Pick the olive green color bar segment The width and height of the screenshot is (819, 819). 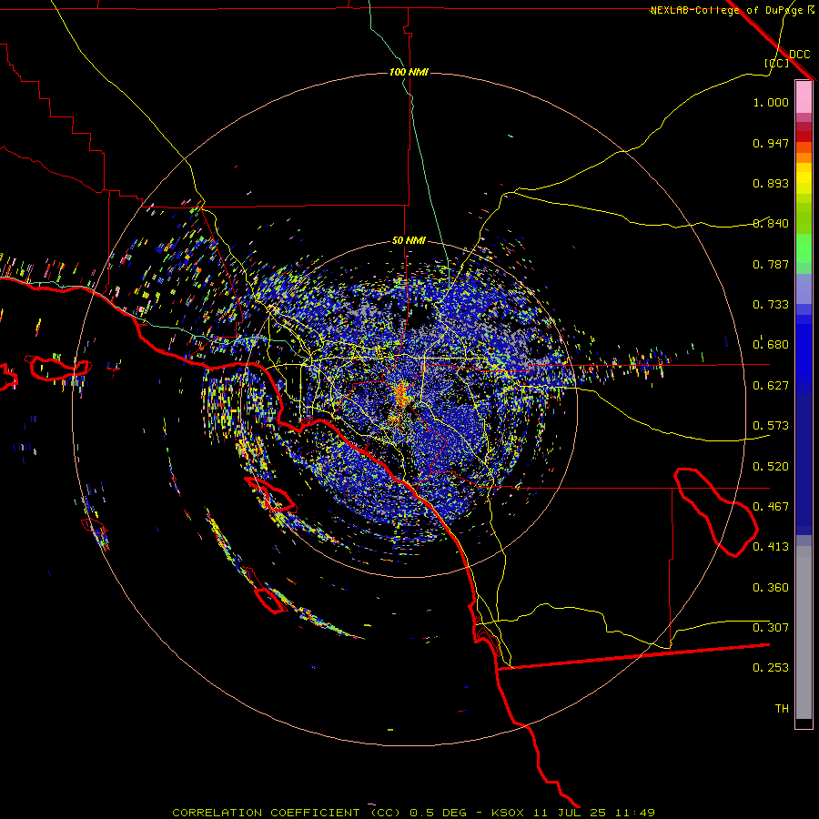[x=804, y=217]
